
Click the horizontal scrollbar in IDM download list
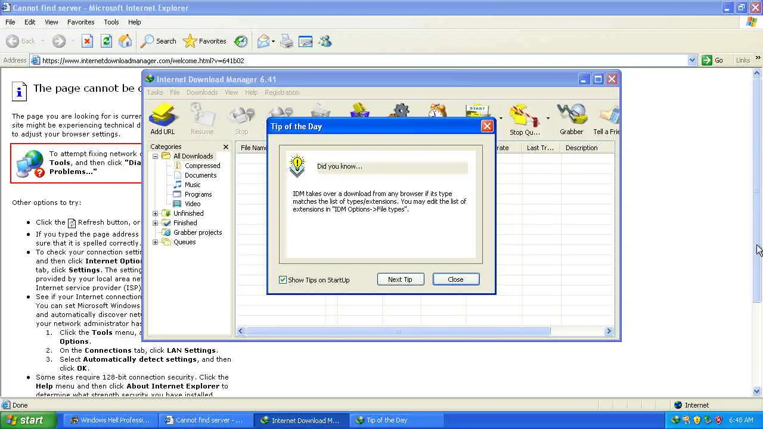tap(398, 331)
